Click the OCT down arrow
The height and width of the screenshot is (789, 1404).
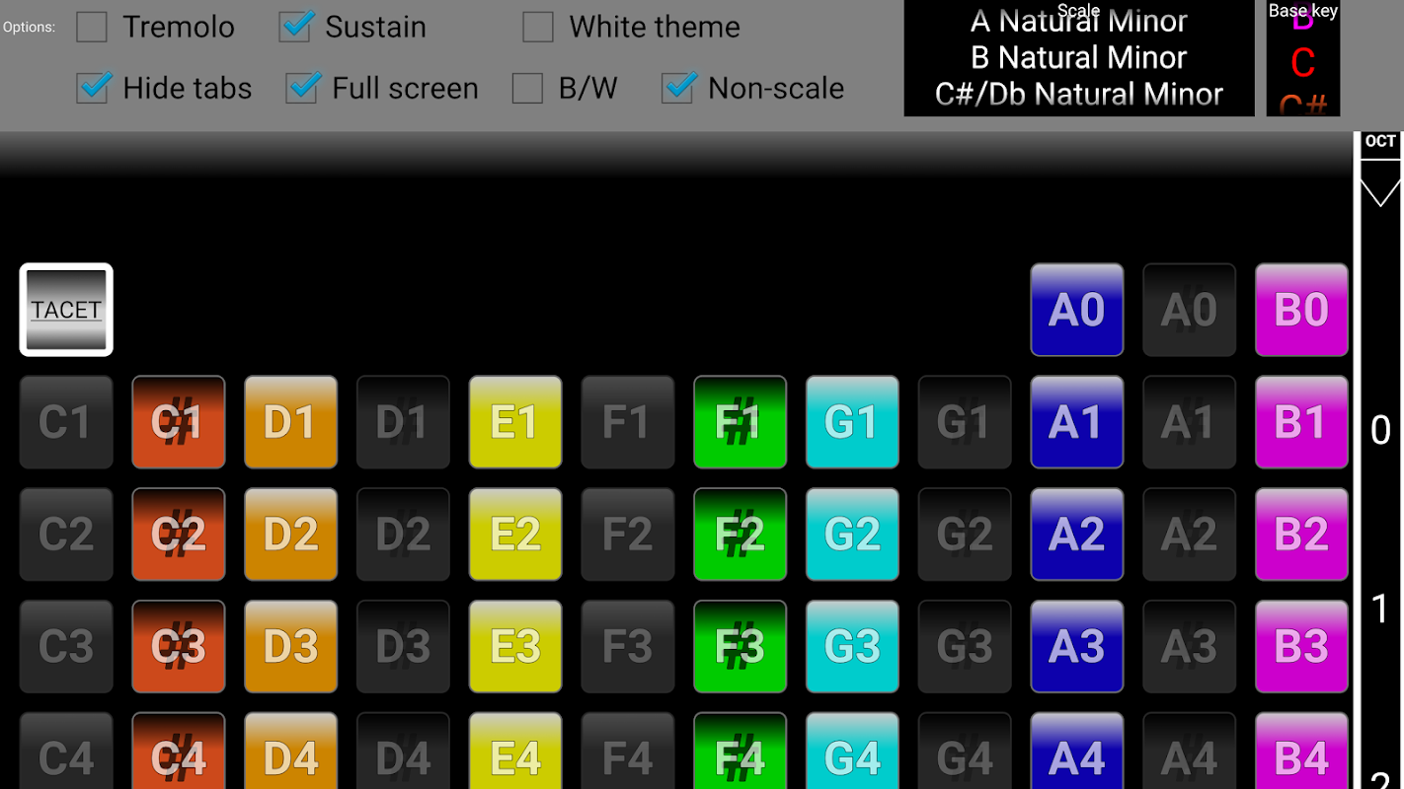pos(1380,192)
